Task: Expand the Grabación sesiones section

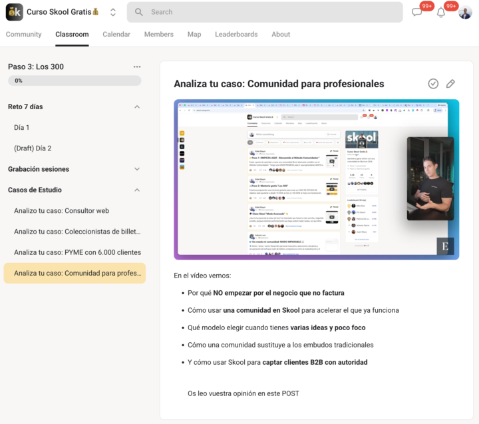Action: click(x=137, y=169)
